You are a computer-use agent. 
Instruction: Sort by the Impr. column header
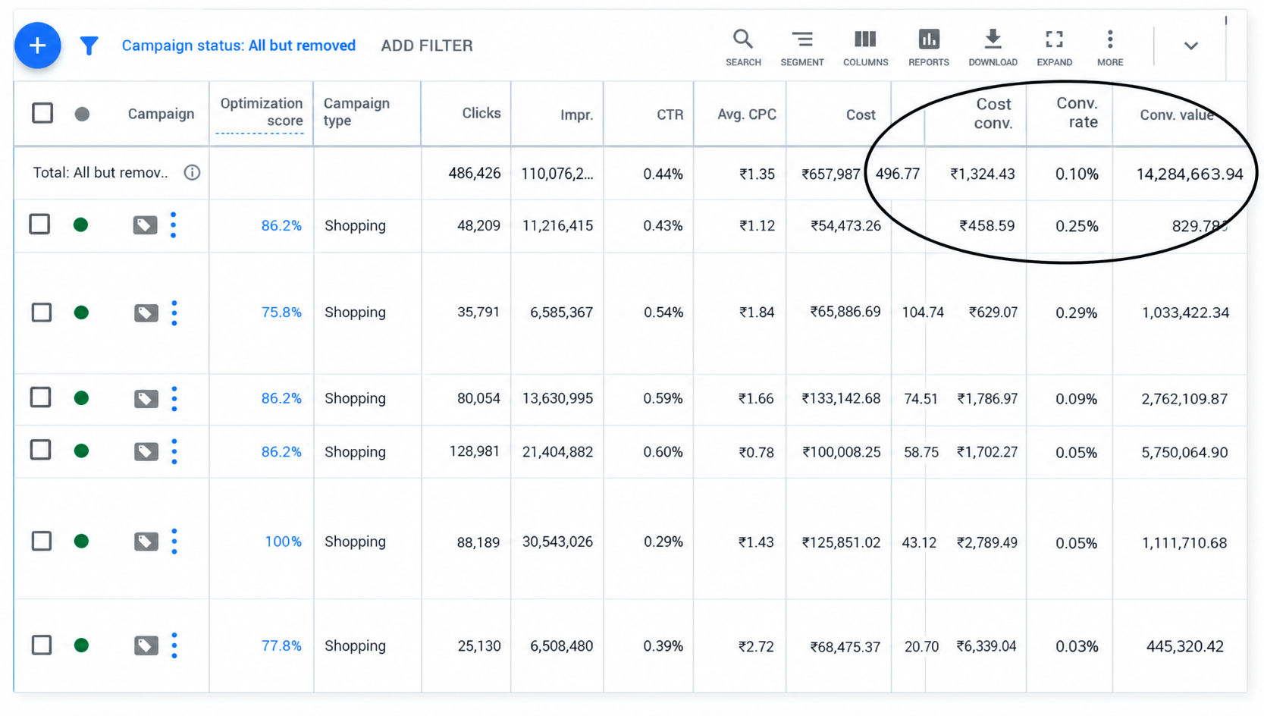coord(576,115)
